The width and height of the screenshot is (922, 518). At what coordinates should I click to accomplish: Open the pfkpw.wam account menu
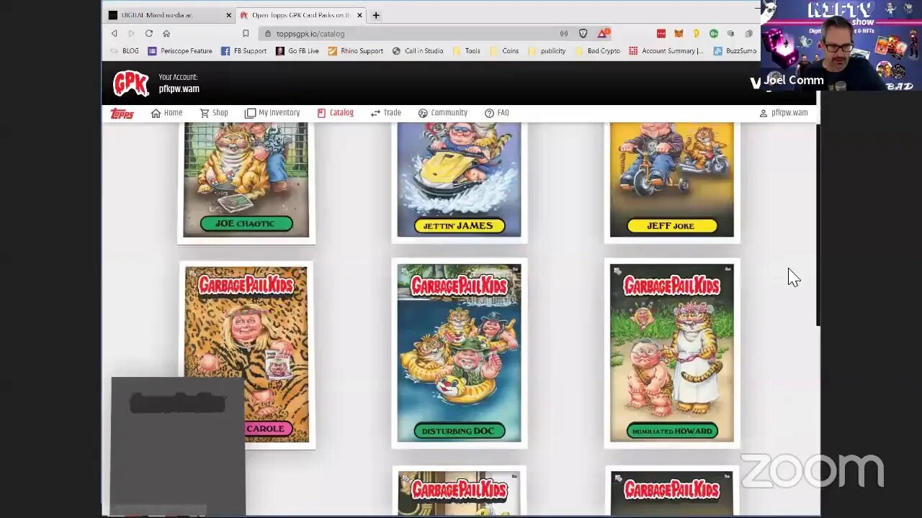pyautogui.click(x=784, y=113)
